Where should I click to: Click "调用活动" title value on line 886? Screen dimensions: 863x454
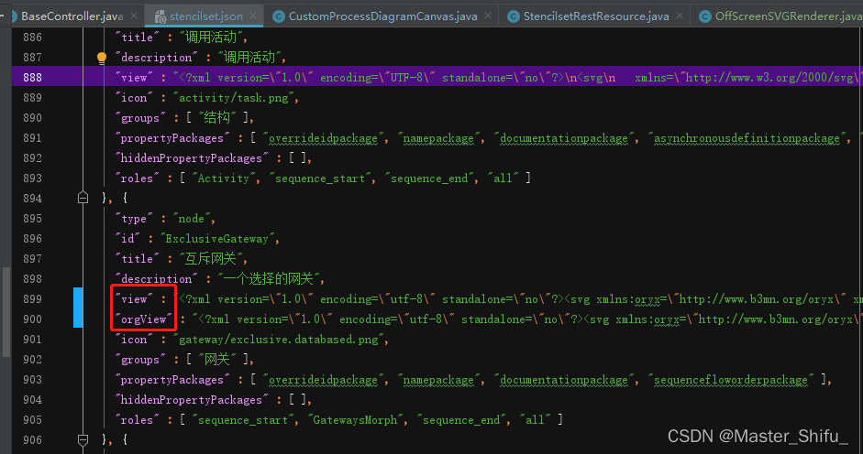(x=211, y=38)
